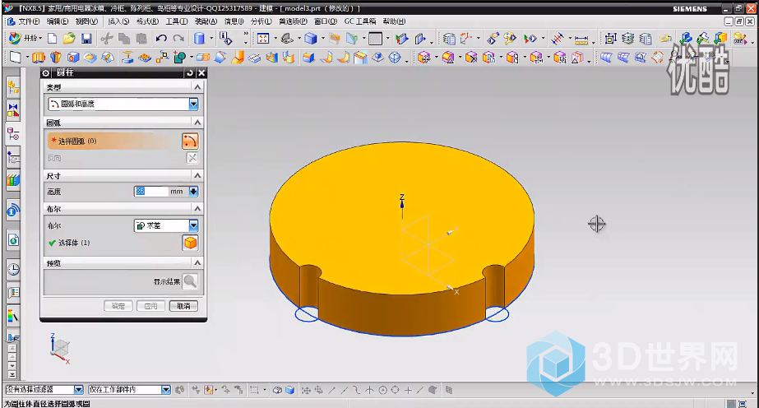Toggle the enable snap point icon
Viewport: 759px width, 408px height.
(x=306, y=390)
